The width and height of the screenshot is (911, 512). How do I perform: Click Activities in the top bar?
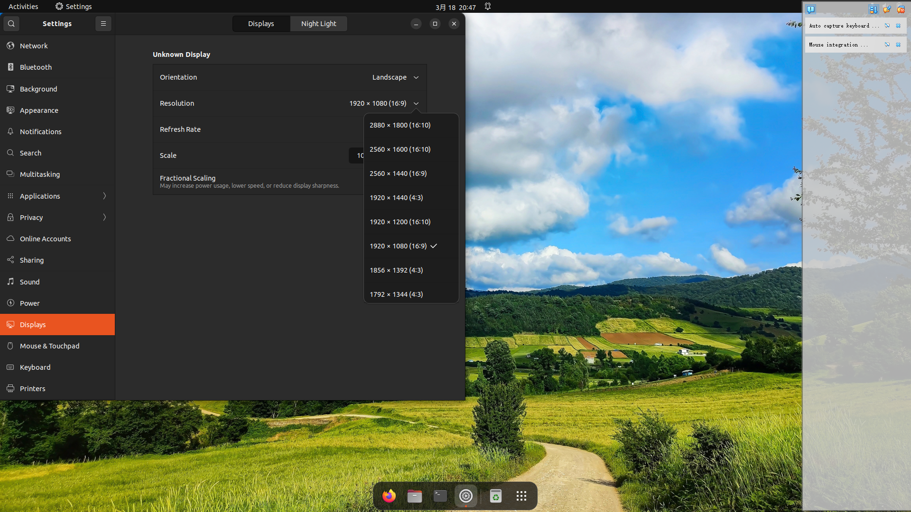(x=23, y=7)
